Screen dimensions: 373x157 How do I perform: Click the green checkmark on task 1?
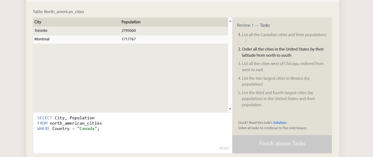(x=246, y=41)
